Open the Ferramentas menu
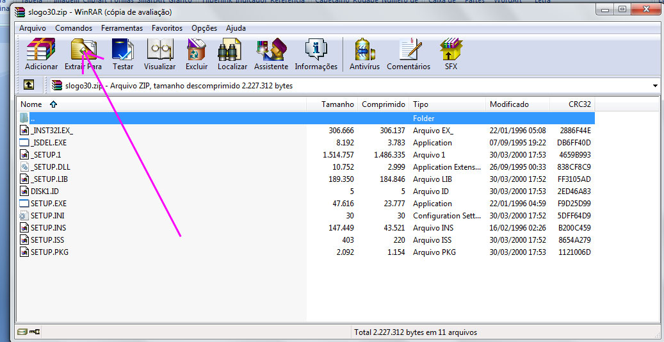Viewport: 664px width, 342px height. click(x=122, y=28)
